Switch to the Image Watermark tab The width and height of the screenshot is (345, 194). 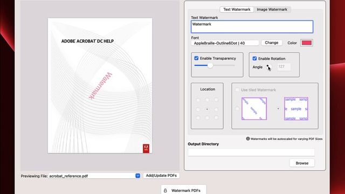pos(272,10)
